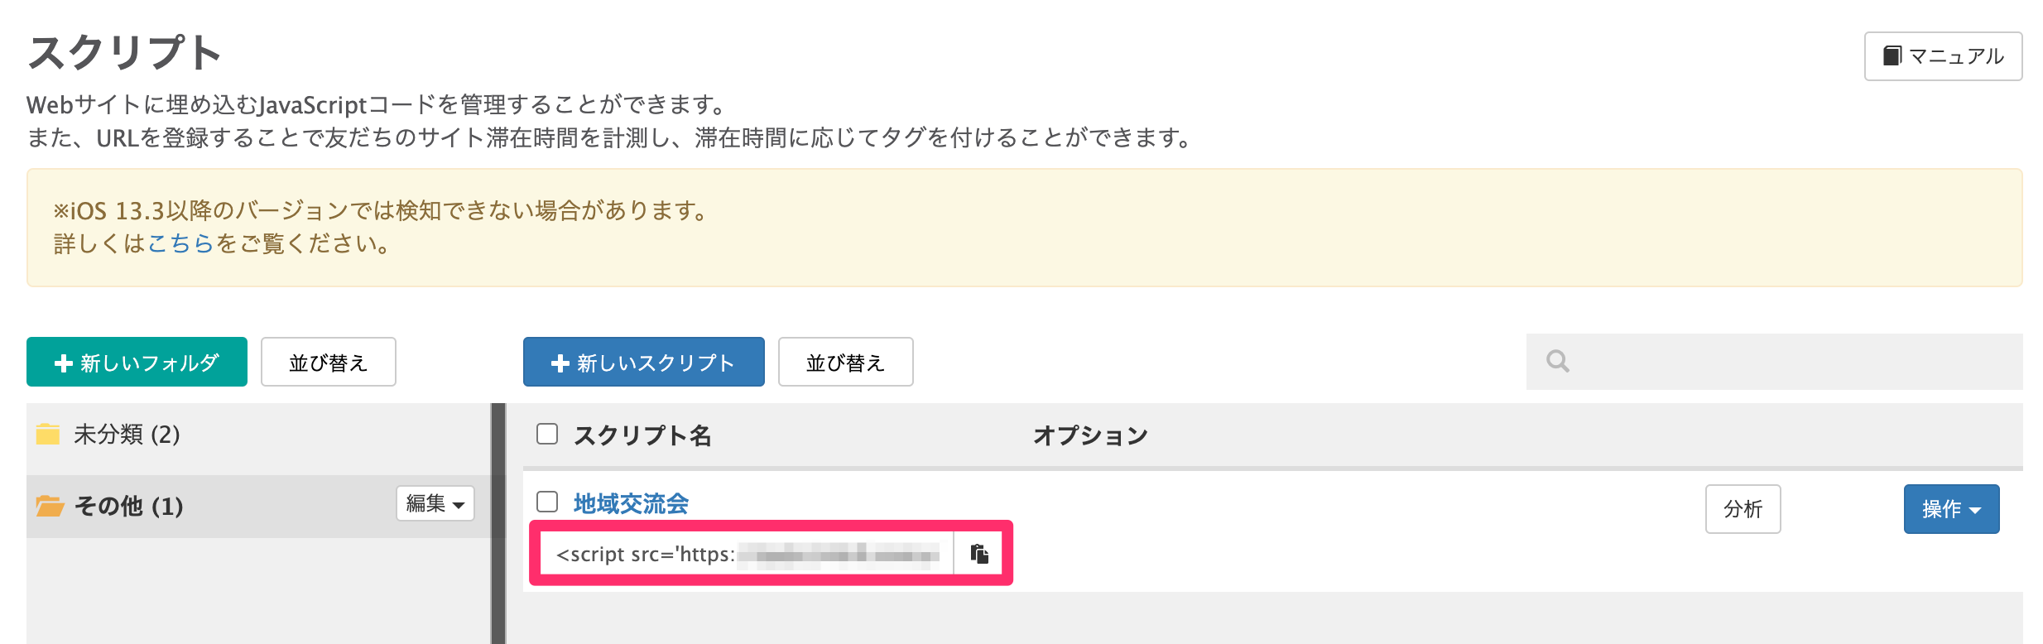Click the 未分類 folder icon
Screen dimensions: 2043x644
tap(48, 435)
